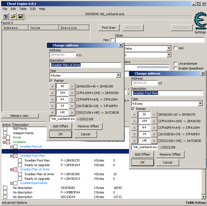The width and height of the screenshot is (207, 206).
Task: Toggle Swadian Foot Man group expander
Action: tap(11, 156)
